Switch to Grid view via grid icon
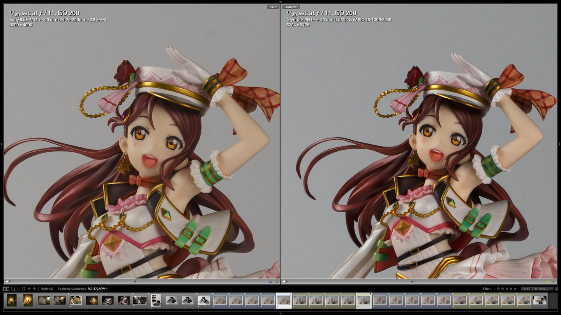Screen dimensions: 561x315 point(23,289)
